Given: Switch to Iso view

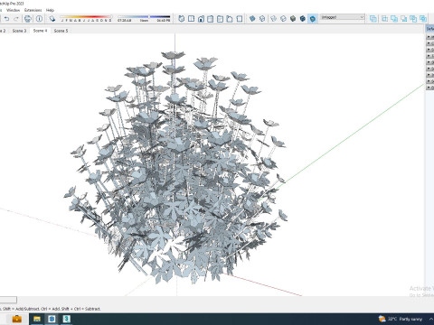Looking at the screenshot, I should point(182,19).
